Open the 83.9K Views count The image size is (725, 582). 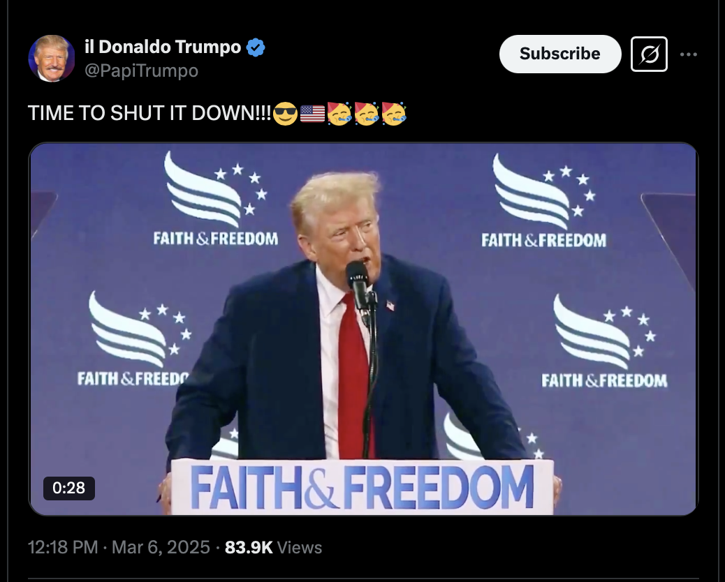[273, 547]
